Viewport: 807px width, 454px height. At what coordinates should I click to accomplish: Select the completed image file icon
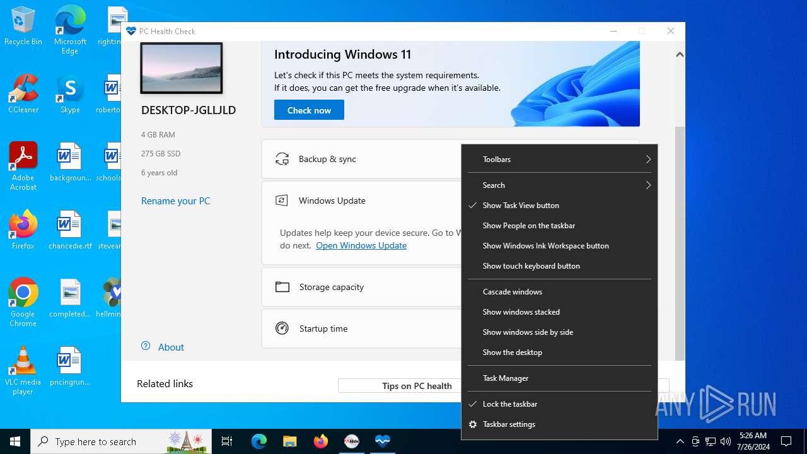(70, 298)
